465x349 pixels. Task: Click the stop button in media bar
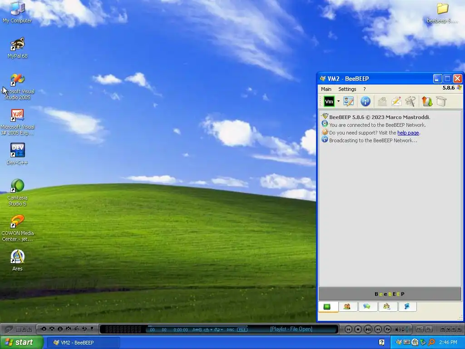point(358,329)
